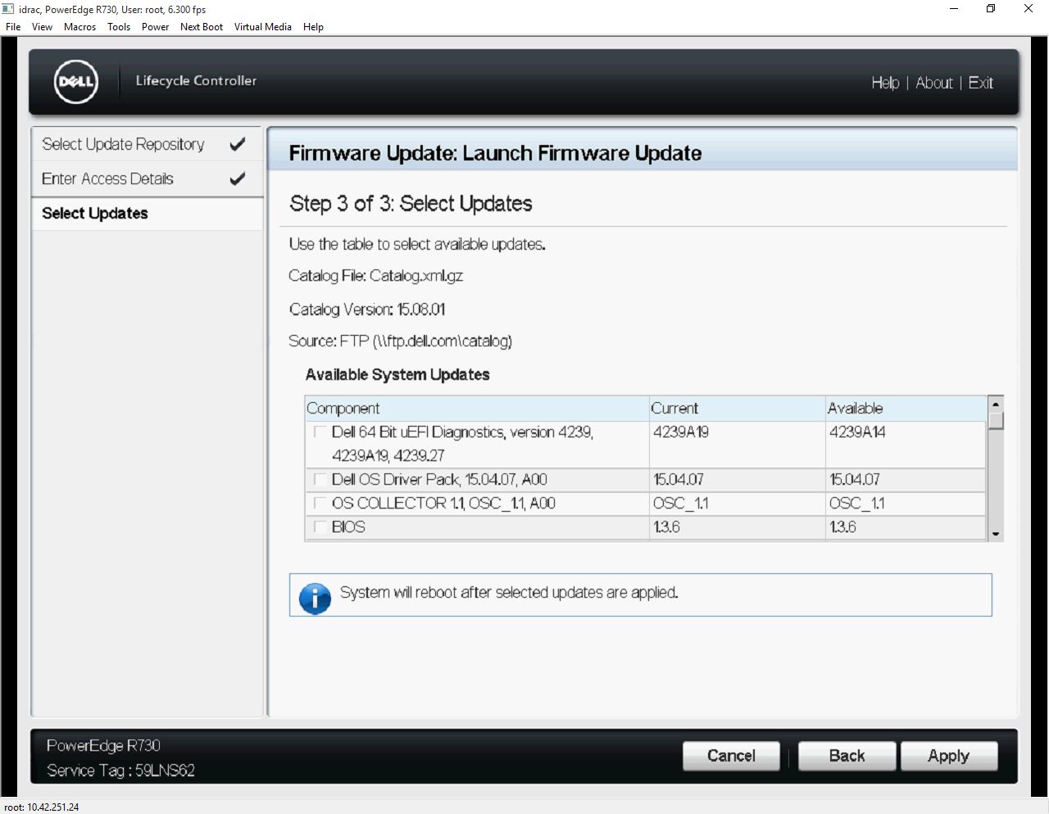Check the OS COLLECTOR 1.1 update
Viewport: 1049px width, 814px height.
pyautogui.click(x=319, y=503)
